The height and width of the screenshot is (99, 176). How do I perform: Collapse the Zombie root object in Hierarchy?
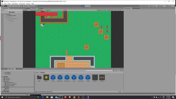coord(4,14)
